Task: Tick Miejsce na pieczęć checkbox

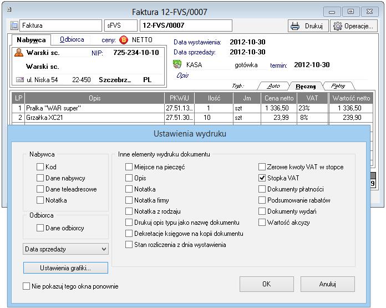Action: (x=129, y=167)
